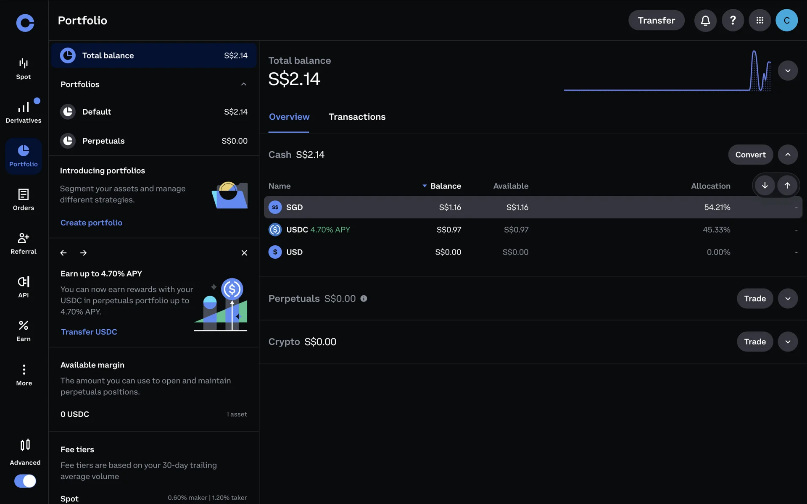Go to the Orders page
The width and height of the screenshot is (807, 504).
coord(24,199)
